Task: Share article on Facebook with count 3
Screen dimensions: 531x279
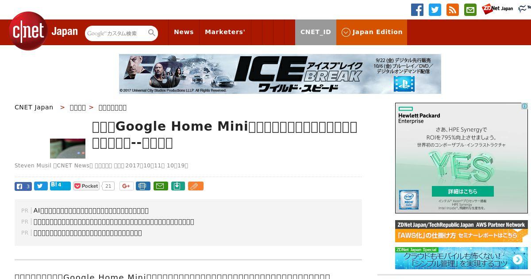Action: (x=23, y=186)
